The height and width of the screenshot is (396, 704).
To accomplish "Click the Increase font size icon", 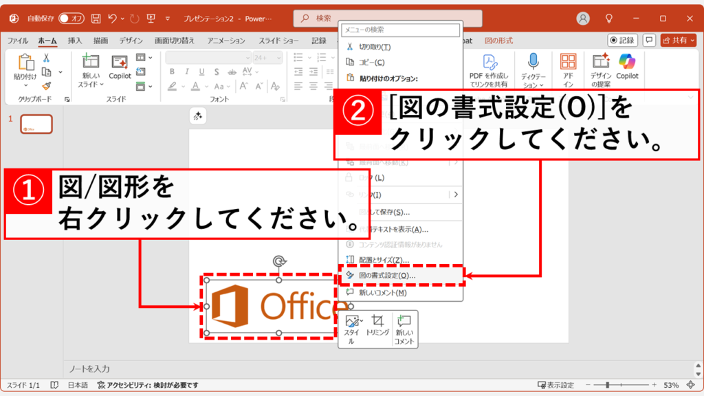I will pos(244,86).
